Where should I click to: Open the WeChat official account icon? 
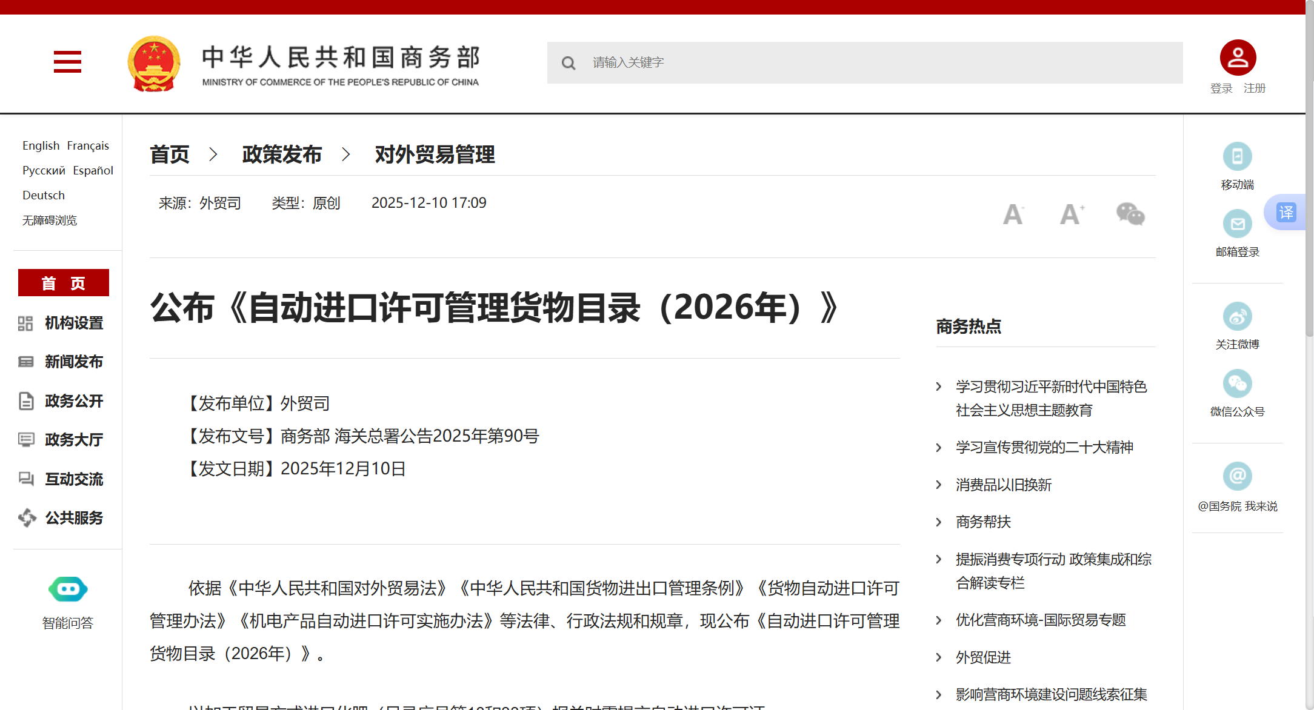pos(1237,384)
